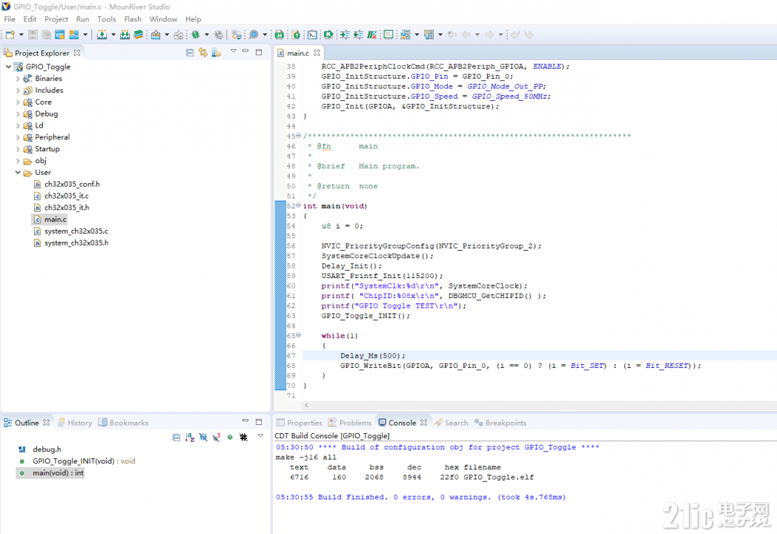Screen dimensions: 777x534
Task: Switch to the Bookmarks tab
Action: (x=123, y=423)
